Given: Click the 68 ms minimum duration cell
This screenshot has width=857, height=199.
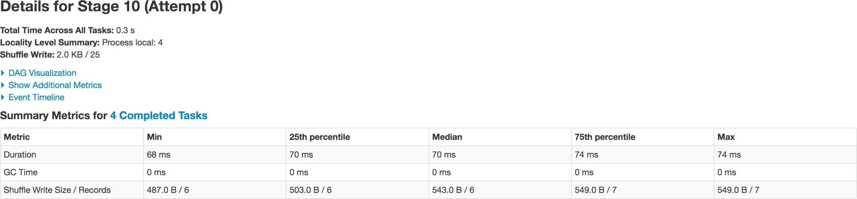Looking at the screenshot, I should pyautogui.click(x=158, y=155).
